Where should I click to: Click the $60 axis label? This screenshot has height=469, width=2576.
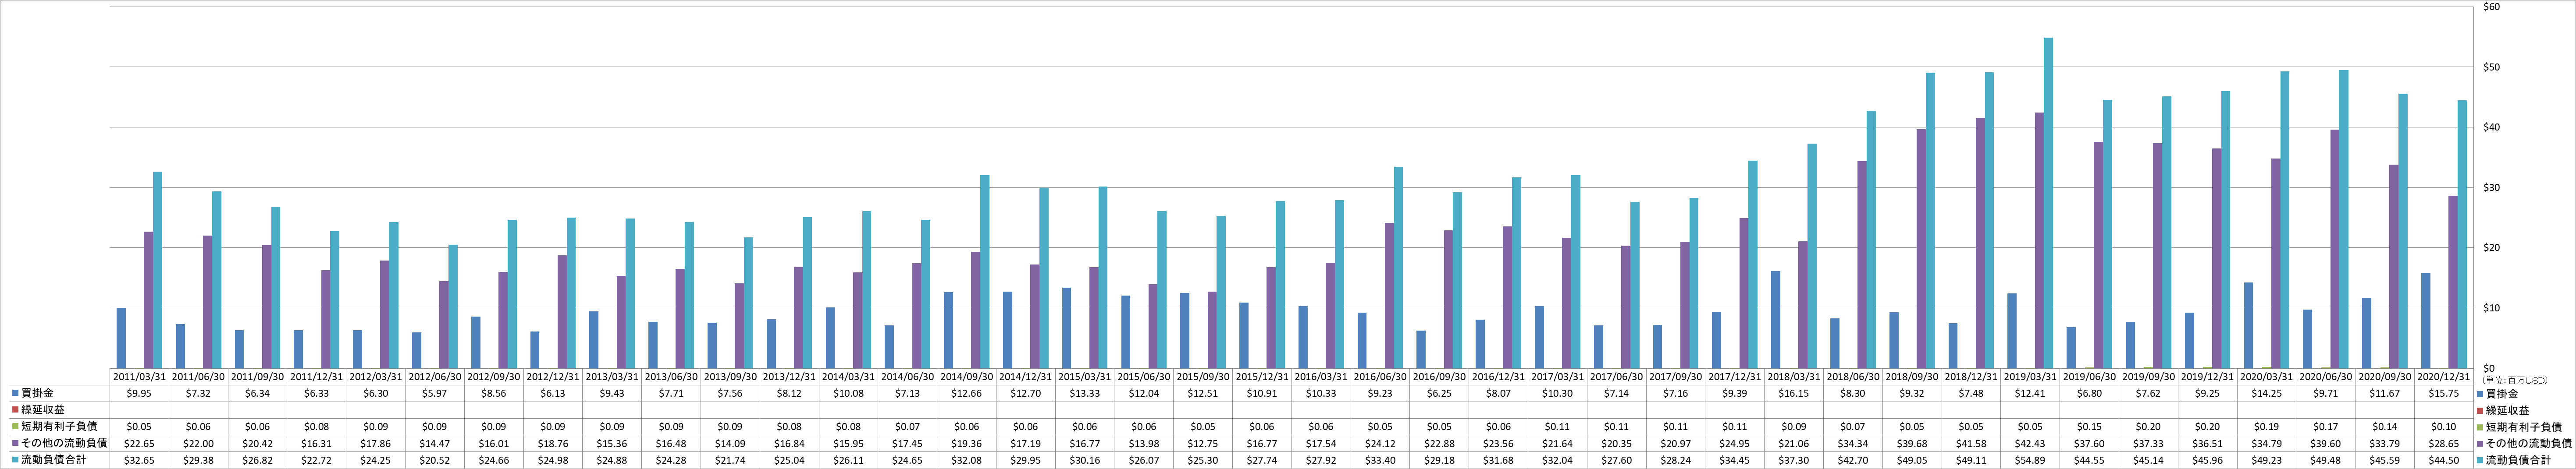(x=2491, y=7)
